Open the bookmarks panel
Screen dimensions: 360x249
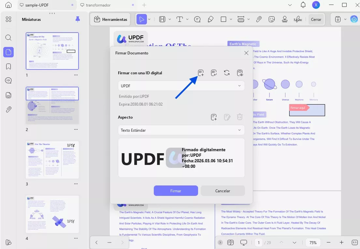(x=8, y=66)
